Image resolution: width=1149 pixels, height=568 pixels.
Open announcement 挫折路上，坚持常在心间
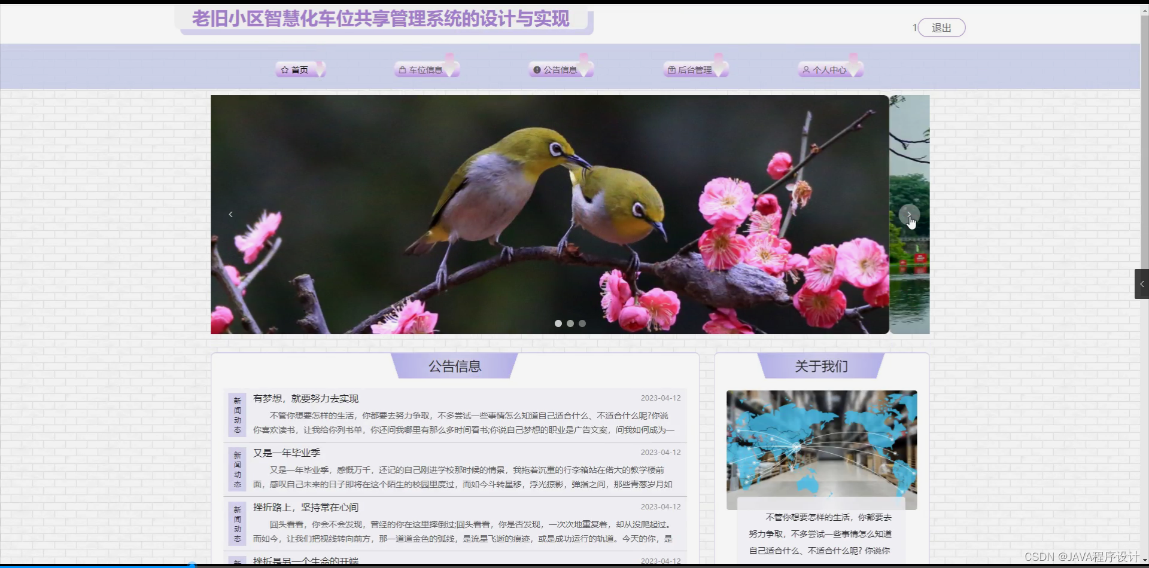pyautogui.click(x=306, y=508)
